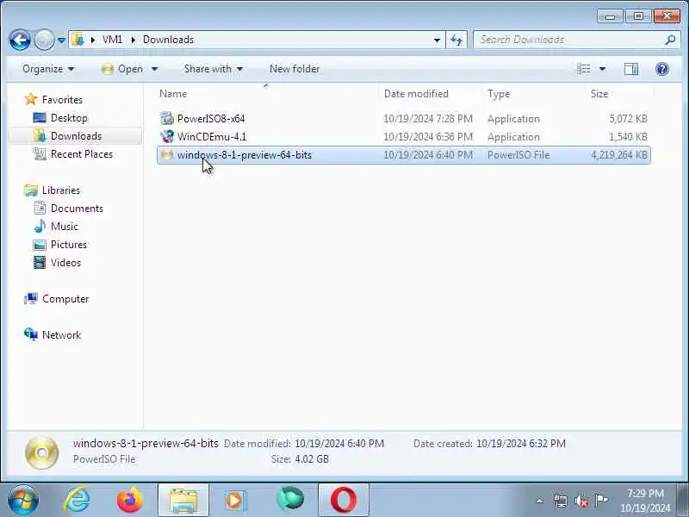Click the green round taskbar app icon
This screenshot has width=689, height=517.
290,500
